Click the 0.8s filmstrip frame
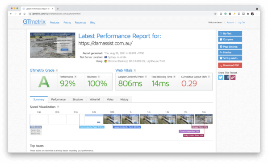The height and width of the screenshot is (163, 268). pos(112,119)
